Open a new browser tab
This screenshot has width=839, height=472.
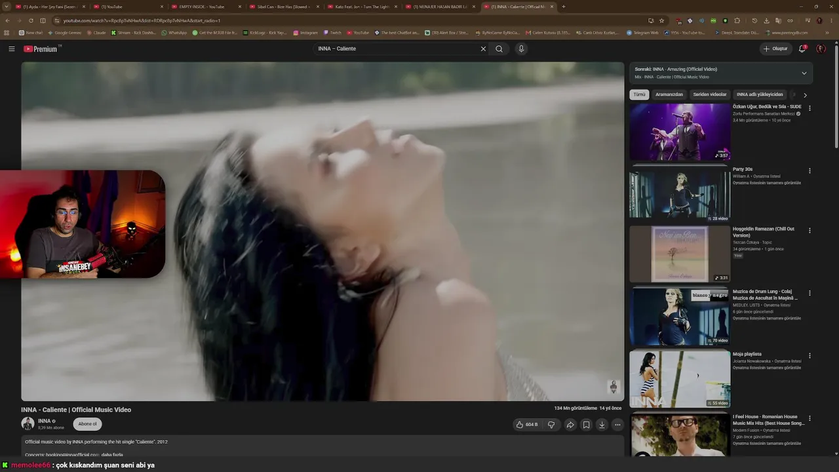pos(564,7)
